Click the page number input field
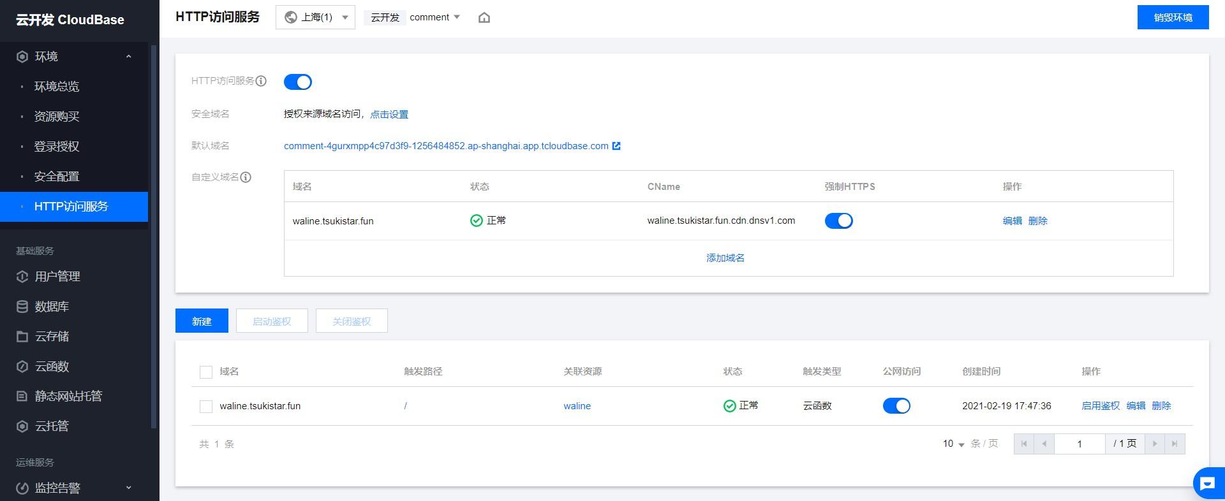The height and width of the screenshot is (501, 1225). (1080, 444)
